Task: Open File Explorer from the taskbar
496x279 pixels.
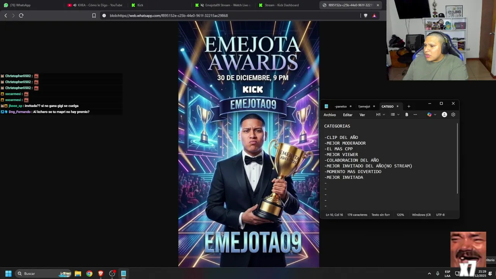Action: (x=78, y=274)
